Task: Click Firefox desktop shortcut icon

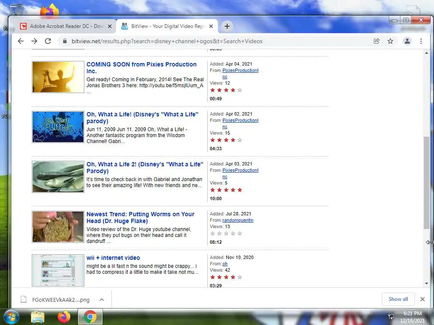Action: (x=50, y=10)
